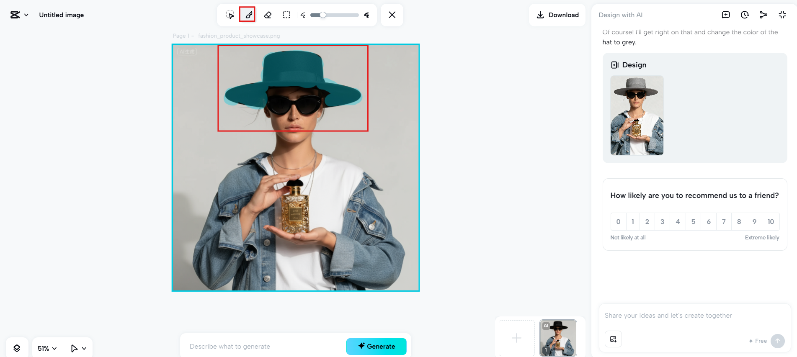
Task: Start a new AI chat
Action: click(x=726, y=15)
